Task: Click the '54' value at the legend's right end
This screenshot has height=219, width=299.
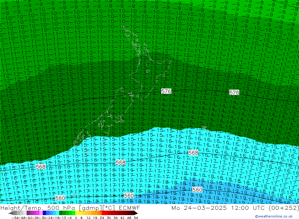Action: coord(136,218)
